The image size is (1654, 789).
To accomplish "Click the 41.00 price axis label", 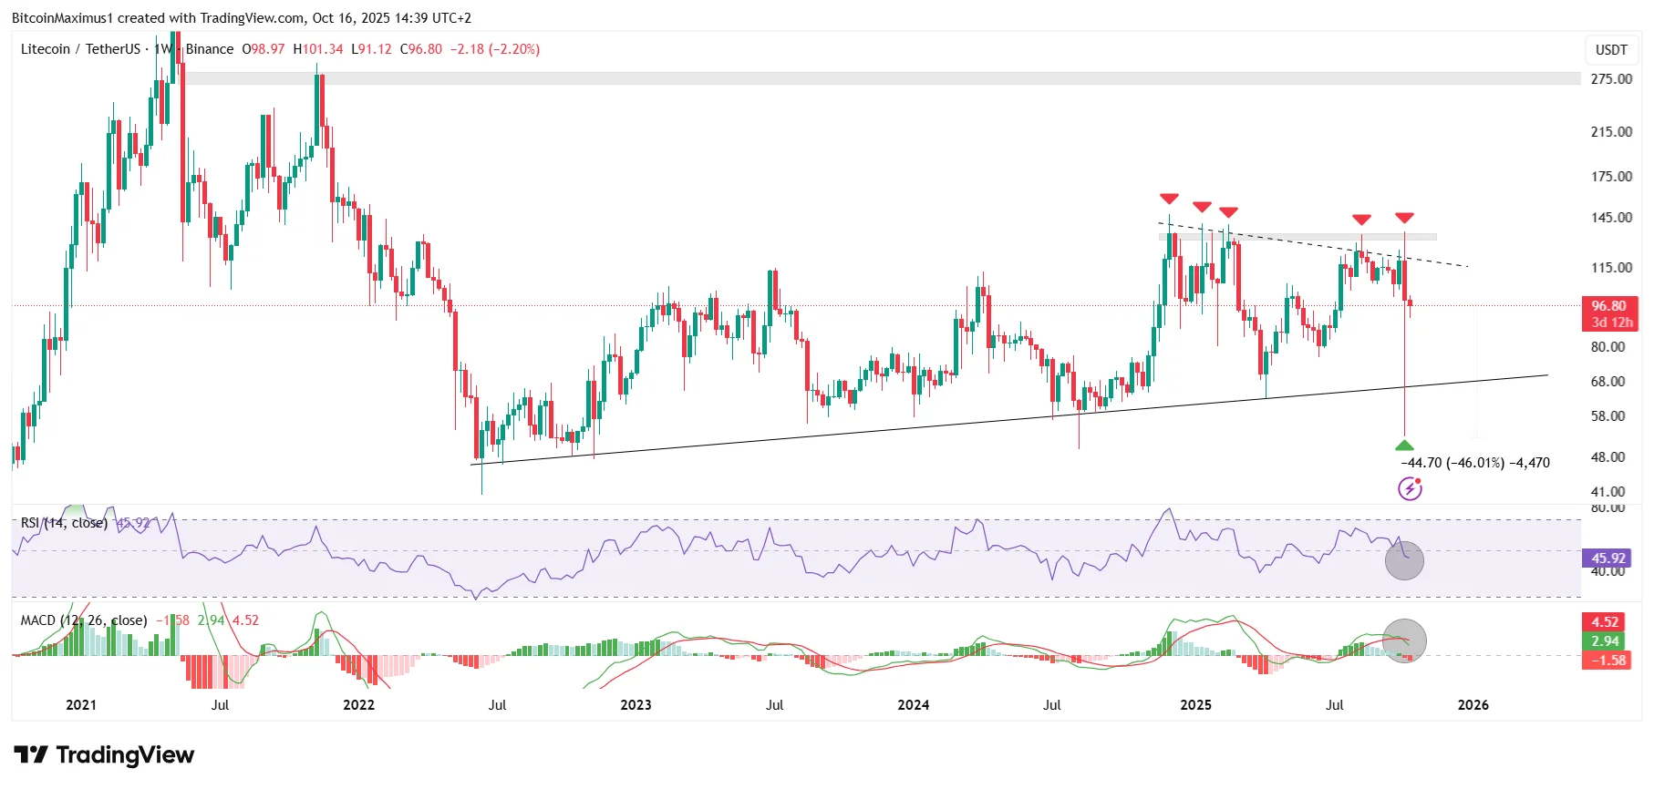I will (1607, 492).
